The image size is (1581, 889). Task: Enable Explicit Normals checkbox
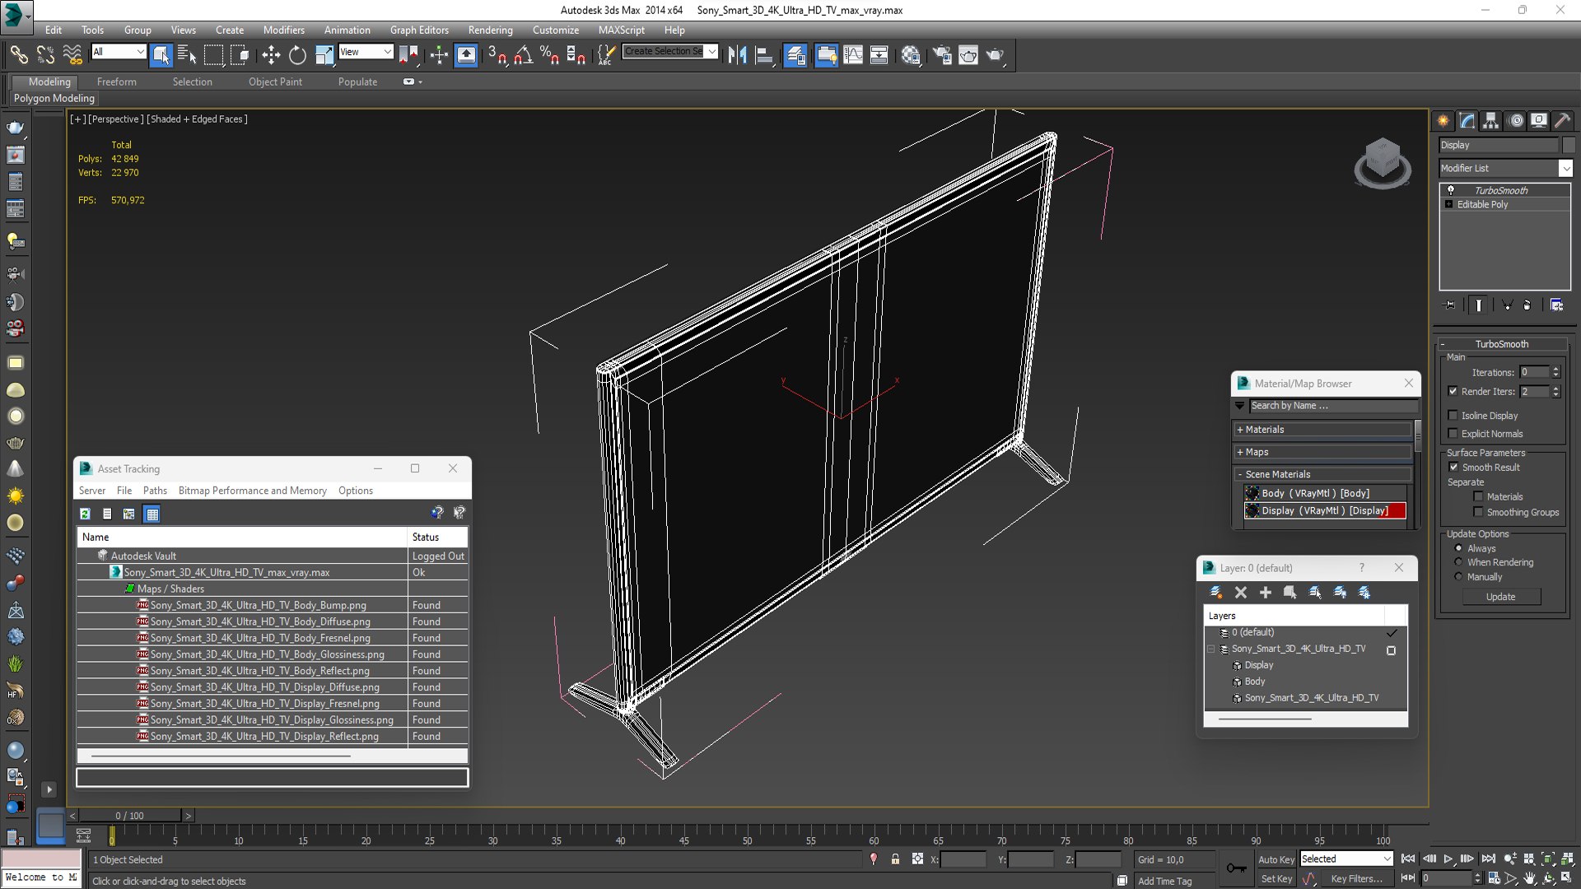pos(1453,434)
